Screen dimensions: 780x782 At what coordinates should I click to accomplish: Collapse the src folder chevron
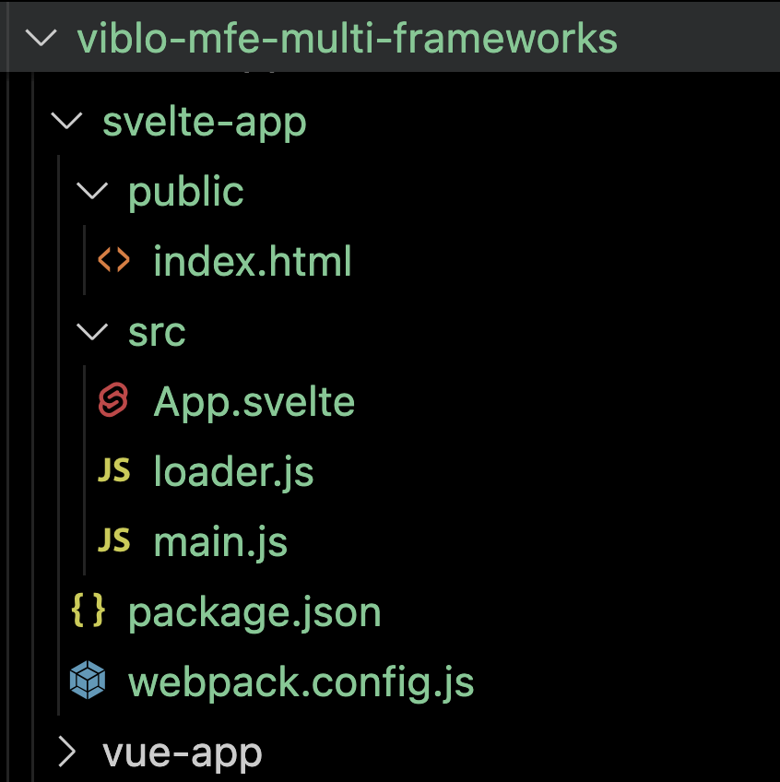click(92, 331)
